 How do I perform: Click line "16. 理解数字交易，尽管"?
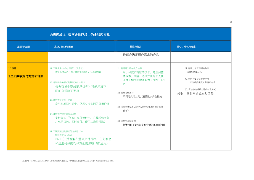(61, 100)
